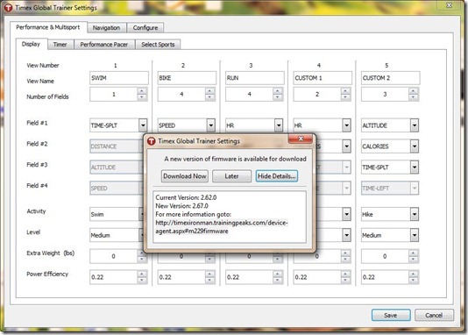Decrease Number of Fields for view 2

point(210,97)
